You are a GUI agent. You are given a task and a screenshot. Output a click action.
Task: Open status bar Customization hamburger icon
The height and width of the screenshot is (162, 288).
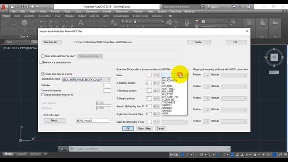point(285,155)
